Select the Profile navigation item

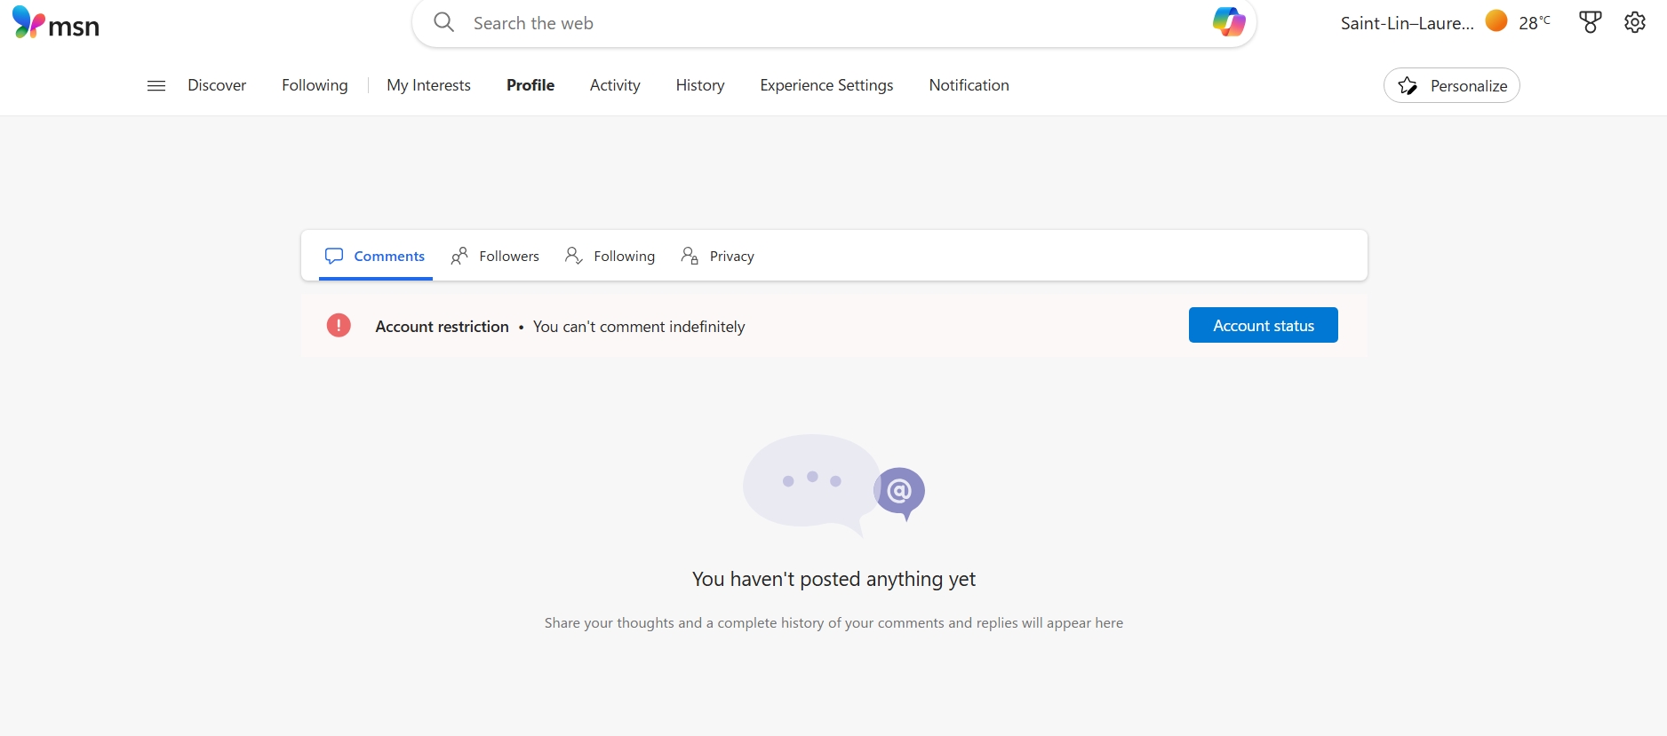(530, 85)
